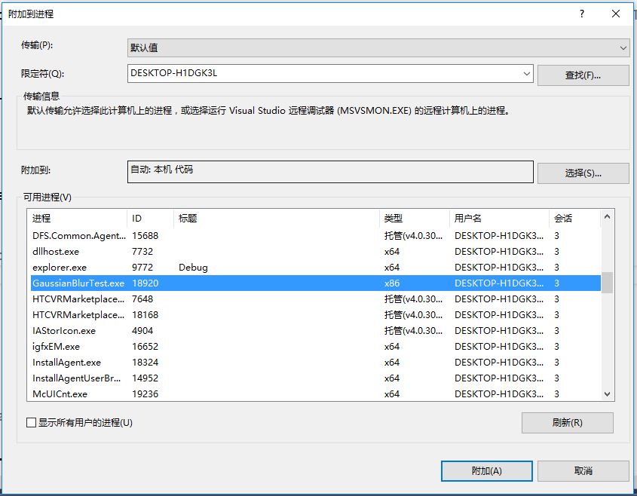The height and width of the screenshot is (496, 637).
Task: Click process ID 4904
Action: 142,331
